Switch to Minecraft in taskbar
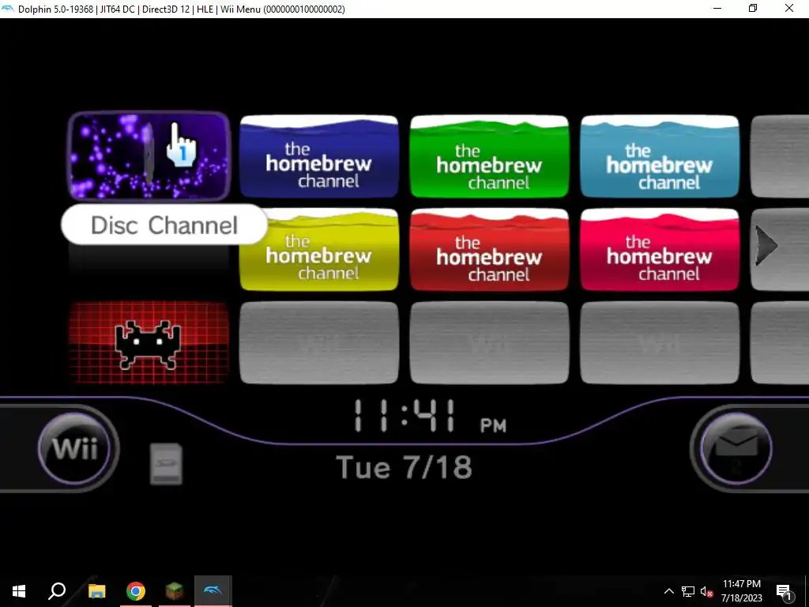 175,591
